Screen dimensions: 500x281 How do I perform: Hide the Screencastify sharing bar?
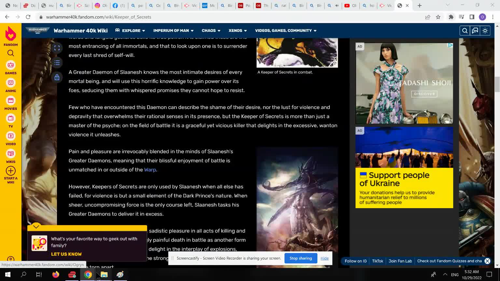(x=325, y=258)
